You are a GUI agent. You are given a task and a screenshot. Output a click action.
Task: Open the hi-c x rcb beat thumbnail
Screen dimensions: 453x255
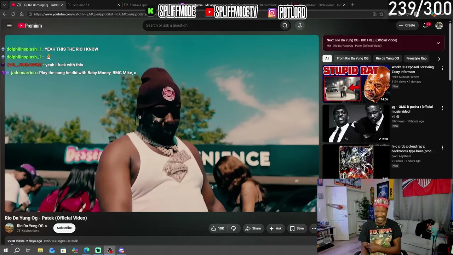tap(356, 161)
